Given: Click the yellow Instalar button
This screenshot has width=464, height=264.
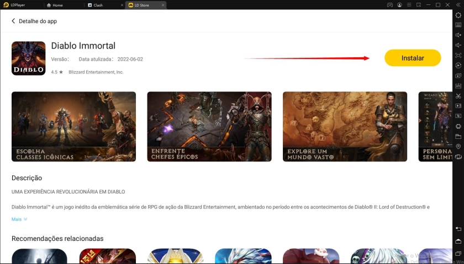Looking at the screenshot, I should (x=413, y=58).
